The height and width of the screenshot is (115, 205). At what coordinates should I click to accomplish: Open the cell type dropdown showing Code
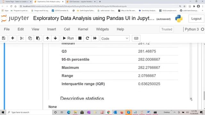coord(115,38)
